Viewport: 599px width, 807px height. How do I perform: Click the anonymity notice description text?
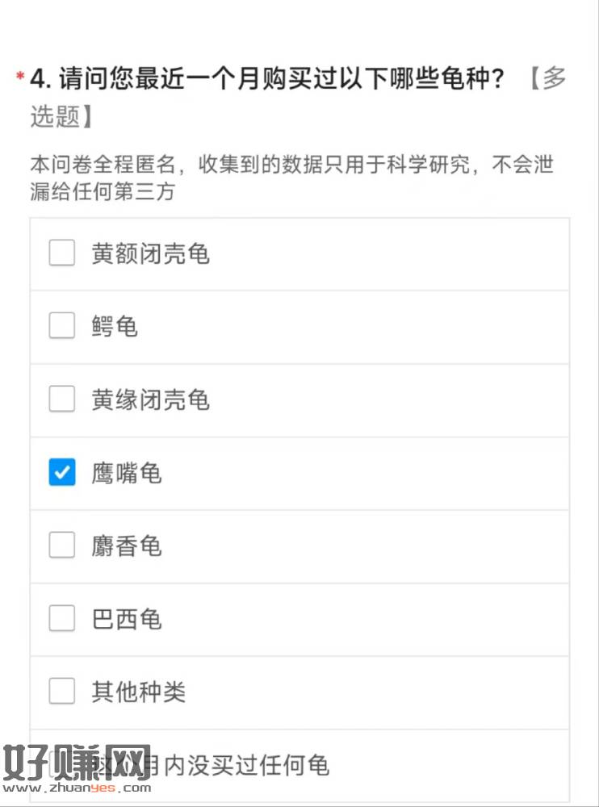click(291, 178)
